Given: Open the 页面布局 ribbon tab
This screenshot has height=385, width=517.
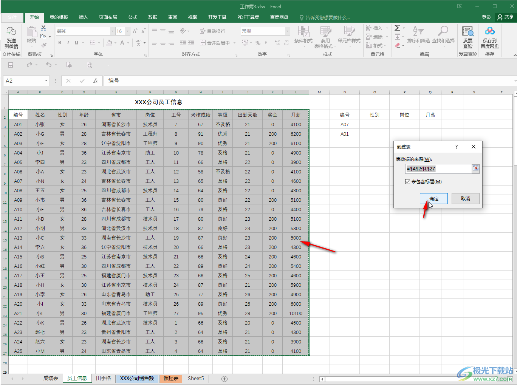Looking at the screenshot, I should pyautogui.click(x=108, y=17).
